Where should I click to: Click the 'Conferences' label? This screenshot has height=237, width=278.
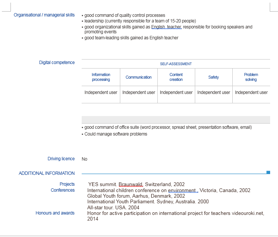(63, 190)
